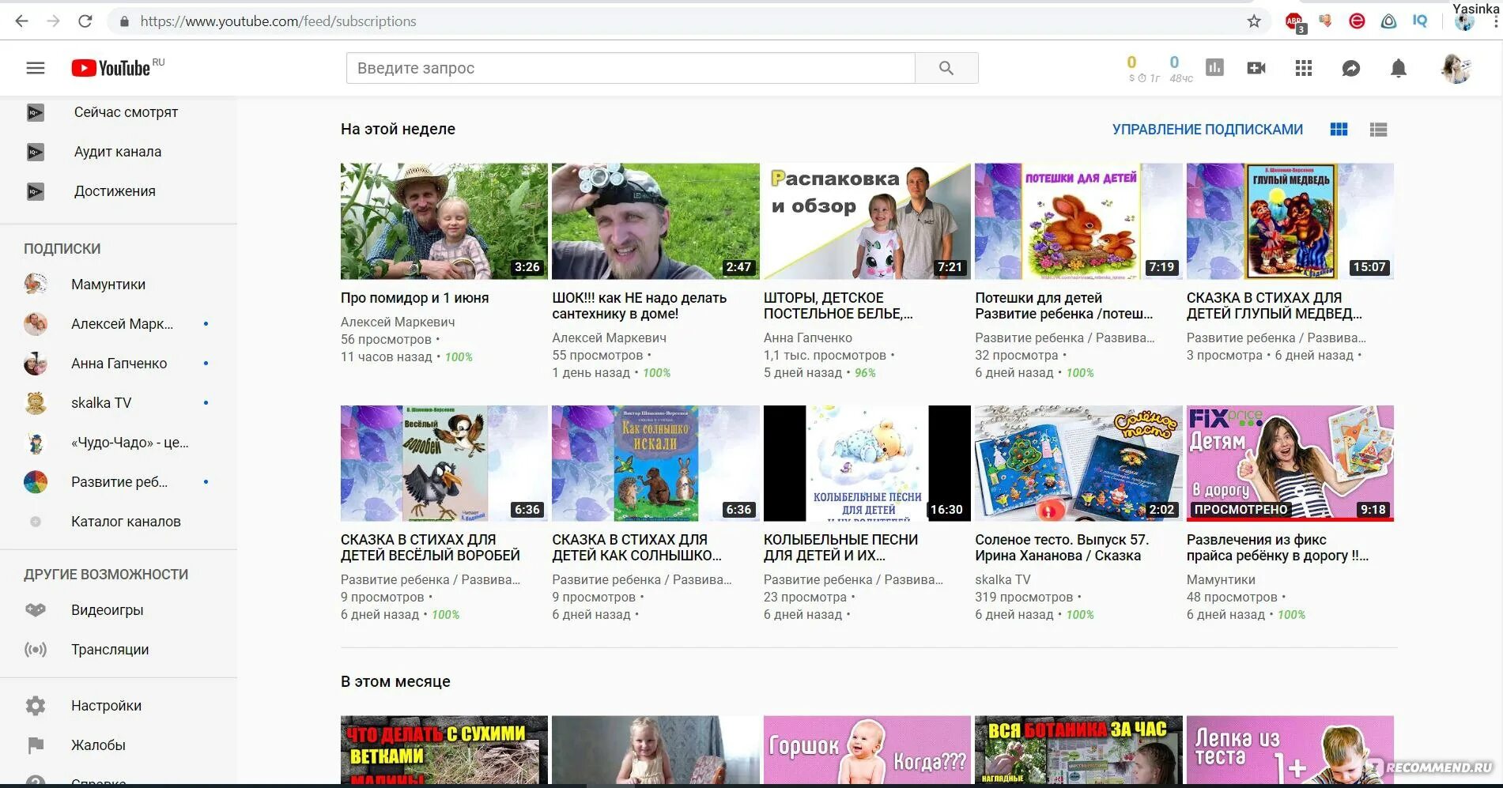Click channel name 'Алексей Маркевич' under 'Про помидор'

click(x=398, y=322)
